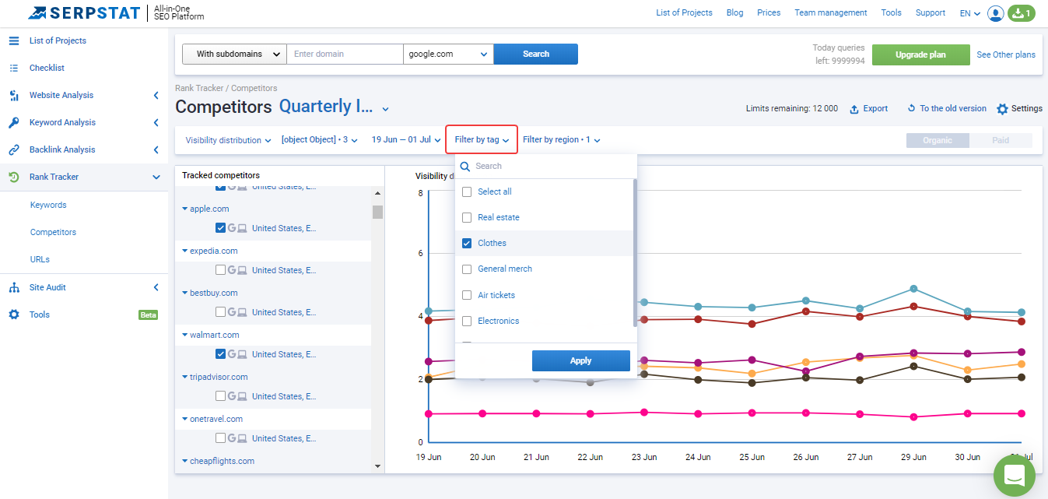Open Blog in the top navigation

(734, 13)
